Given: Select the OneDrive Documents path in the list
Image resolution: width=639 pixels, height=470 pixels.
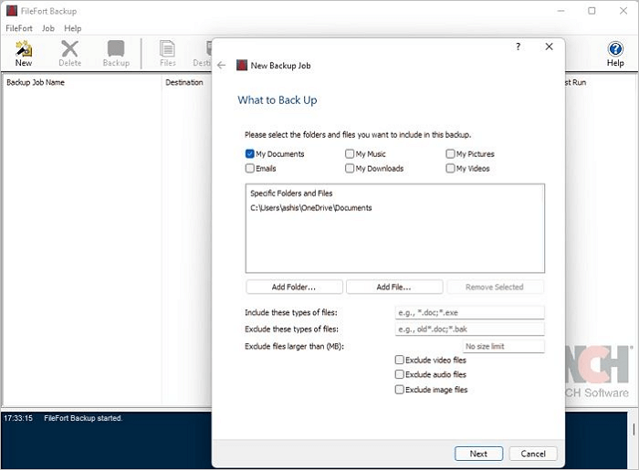Looking at the screenshot, I should [311, 208].
